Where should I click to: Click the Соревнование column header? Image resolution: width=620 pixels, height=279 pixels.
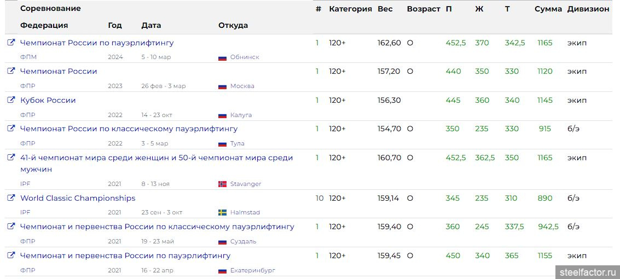50,8
